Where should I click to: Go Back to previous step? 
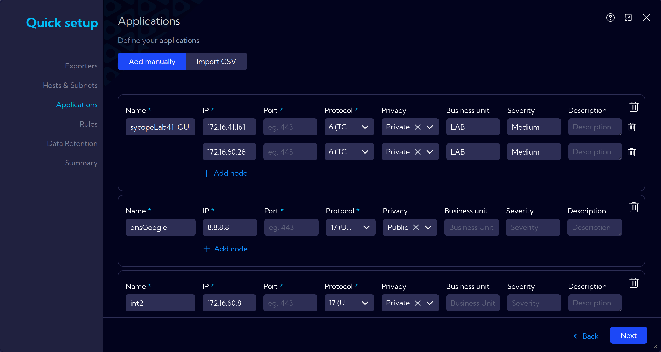point(586,336)
